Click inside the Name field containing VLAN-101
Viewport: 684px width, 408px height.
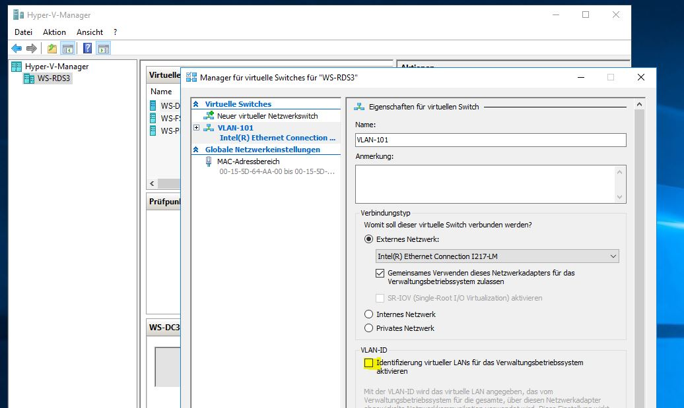(491, 140)
